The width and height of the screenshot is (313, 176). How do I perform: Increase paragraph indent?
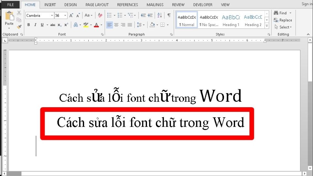pos(150,15)
